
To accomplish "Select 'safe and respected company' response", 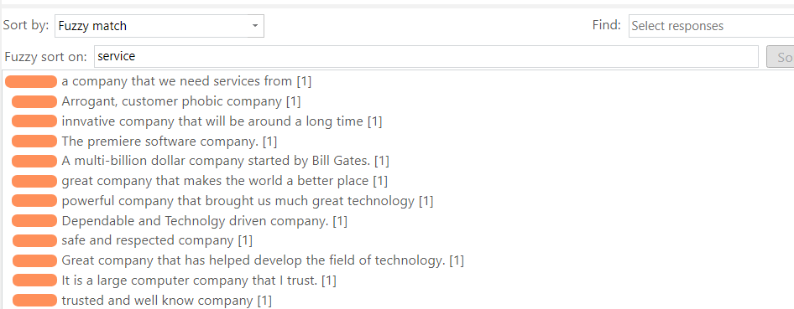I will click(157, 240).
